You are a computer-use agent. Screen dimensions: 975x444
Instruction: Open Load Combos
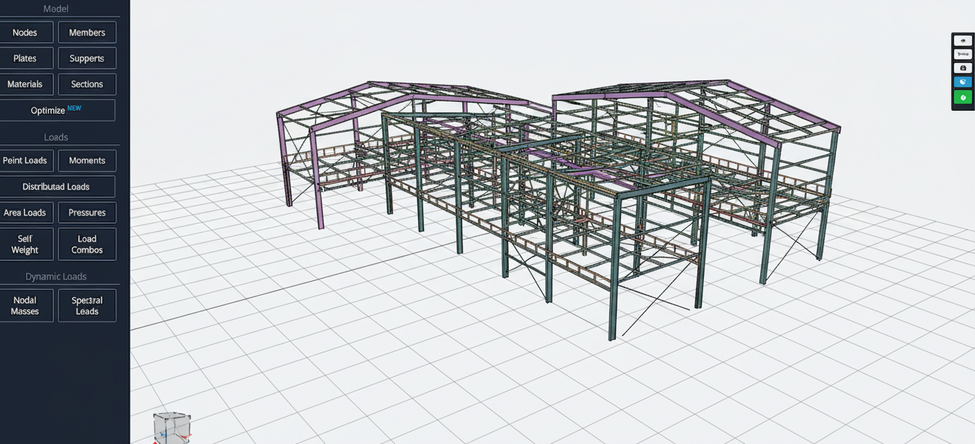pos(87,244)
